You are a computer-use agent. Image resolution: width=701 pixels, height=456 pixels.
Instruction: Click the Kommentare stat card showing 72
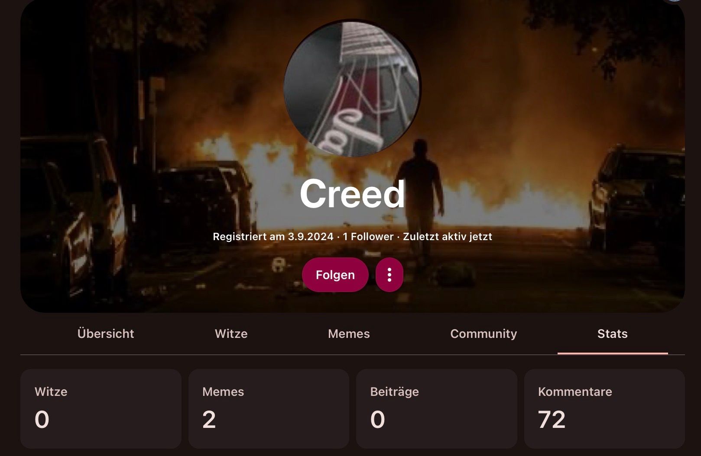(x=604, y=409)
